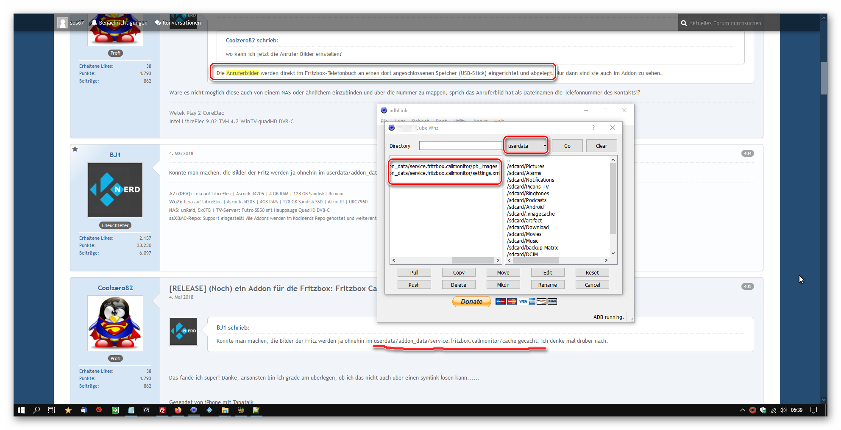Click the Mkdir button
The image size is (841, 430).
(x=503, y=285)
